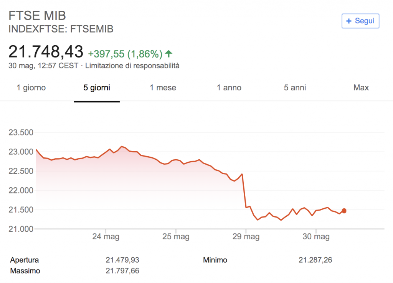This screenshot has height=283, width=393.
Task: Click the plus icon in Segui button
Action: coord(348,21)
